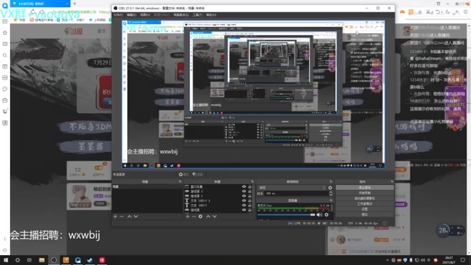Click the 开始录制 start recording button
Viewport: 471px width, 265px height.
pyautogui.click(x=364, y=193)
